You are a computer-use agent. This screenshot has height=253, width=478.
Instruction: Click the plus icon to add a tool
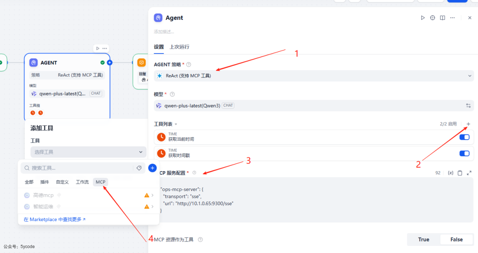tap(469, 124)
